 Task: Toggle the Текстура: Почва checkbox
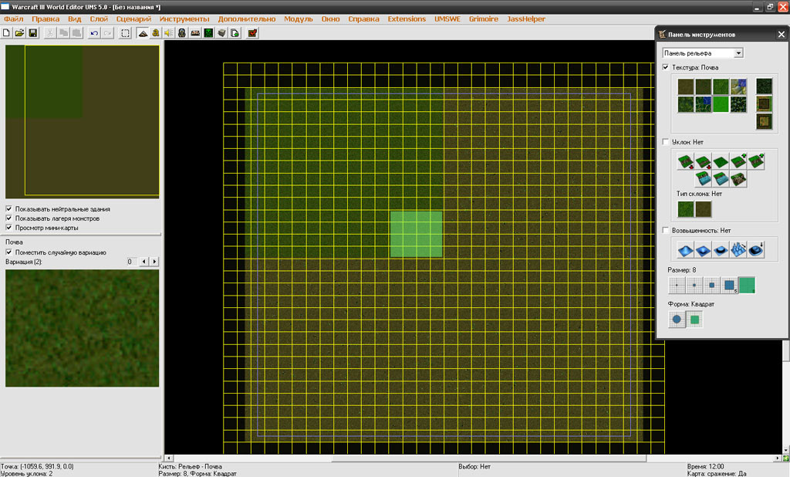[x=666, y=67]
